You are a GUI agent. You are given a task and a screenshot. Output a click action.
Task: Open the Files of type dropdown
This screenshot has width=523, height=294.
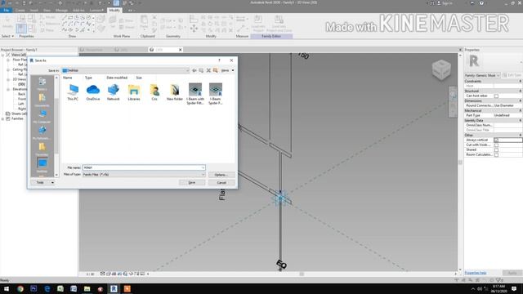[144, 174]
